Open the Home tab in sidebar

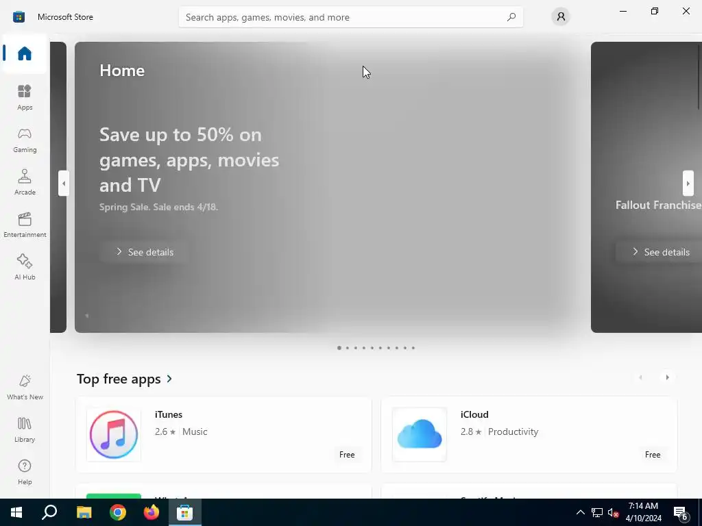coord(25,53)
